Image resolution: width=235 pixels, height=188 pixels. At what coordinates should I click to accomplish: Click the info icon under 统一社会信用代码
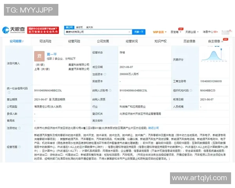pyautogui.click(x=9, y=92)
